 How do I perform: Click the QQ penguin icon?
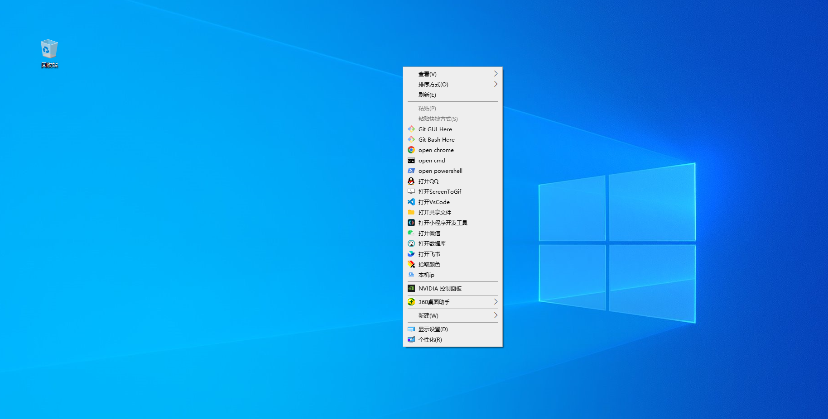click(x=411, y=181)
